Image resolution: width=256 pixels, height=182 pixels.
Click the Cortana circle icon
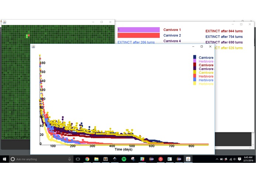coord(13,159)
